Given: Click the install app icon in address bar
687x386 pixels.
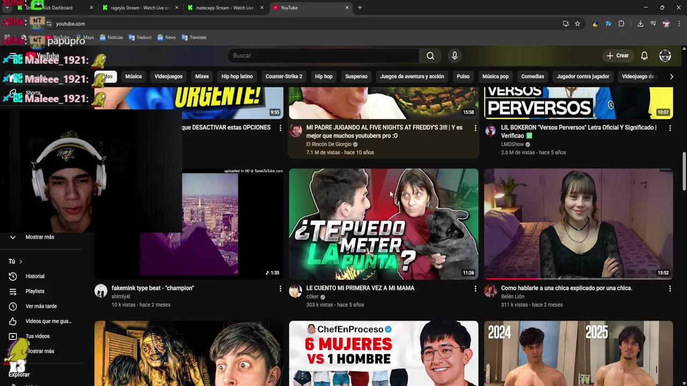Looking at the screenshot, I should [x=566, y=24].
